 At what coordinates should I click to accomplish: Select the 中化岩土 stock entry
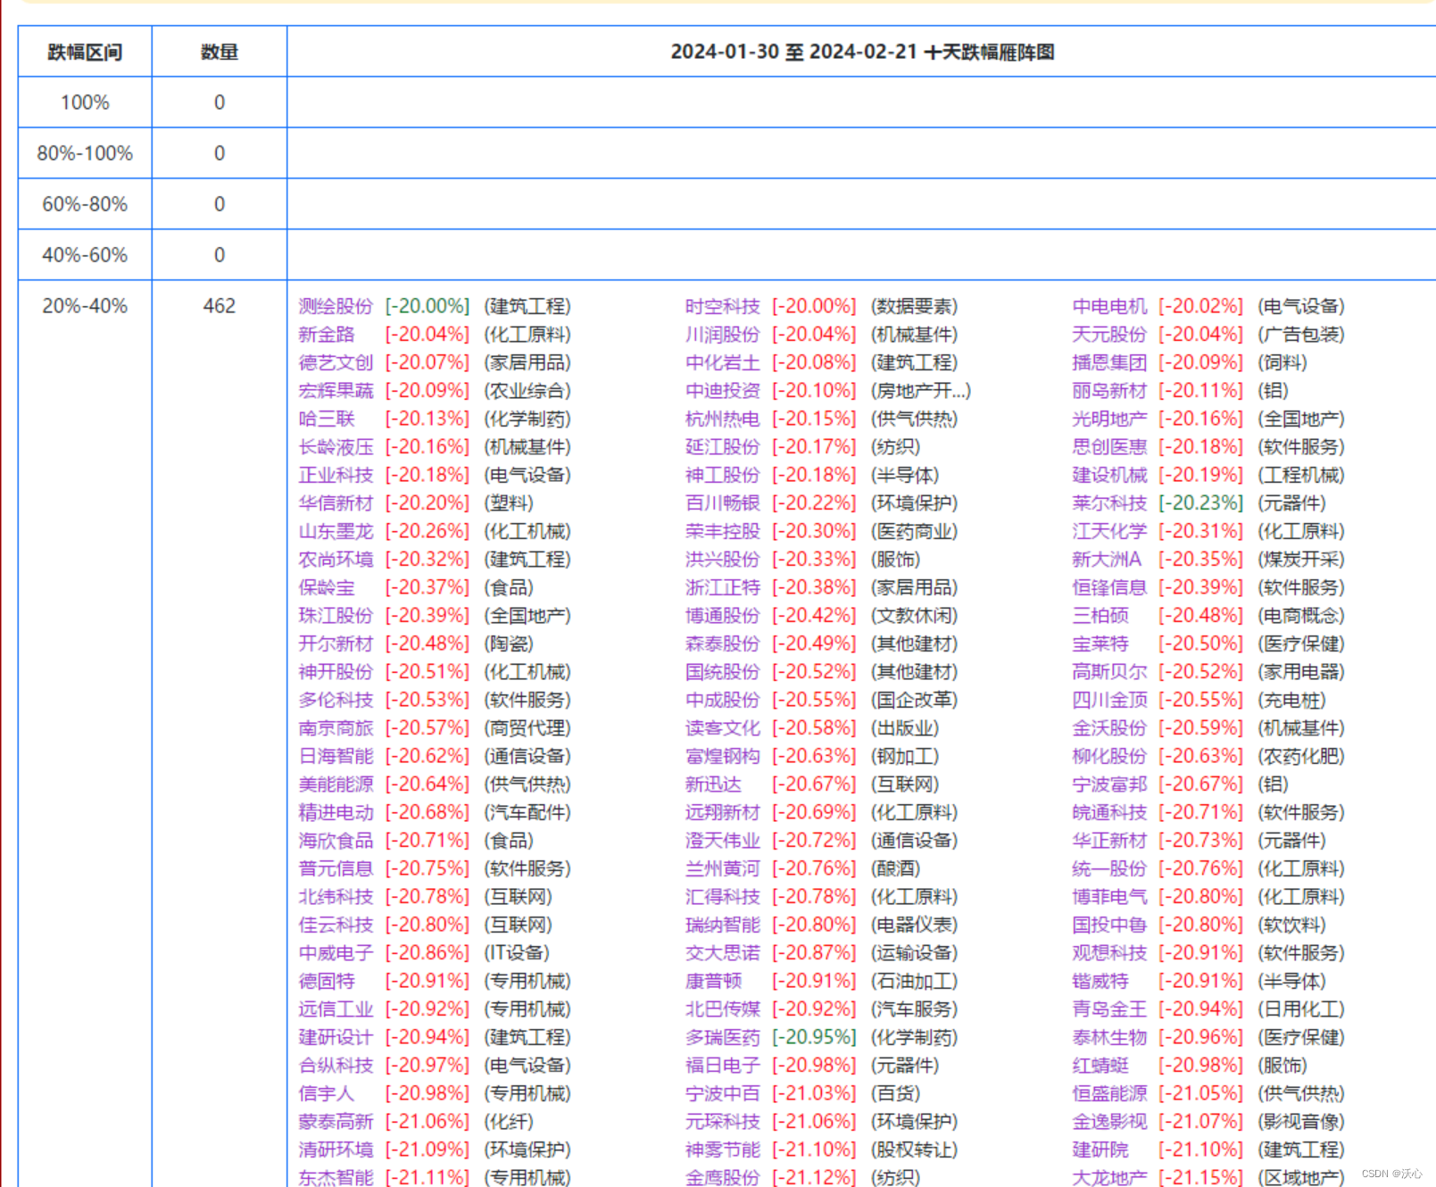(x=723, y=362)
